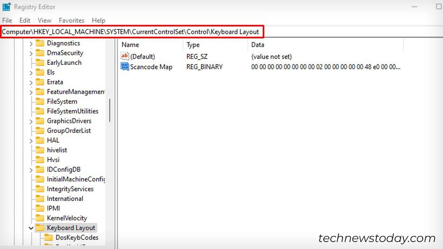Select the DosKeybCodes subkey label
443x249 pixels.
[77, 238]
